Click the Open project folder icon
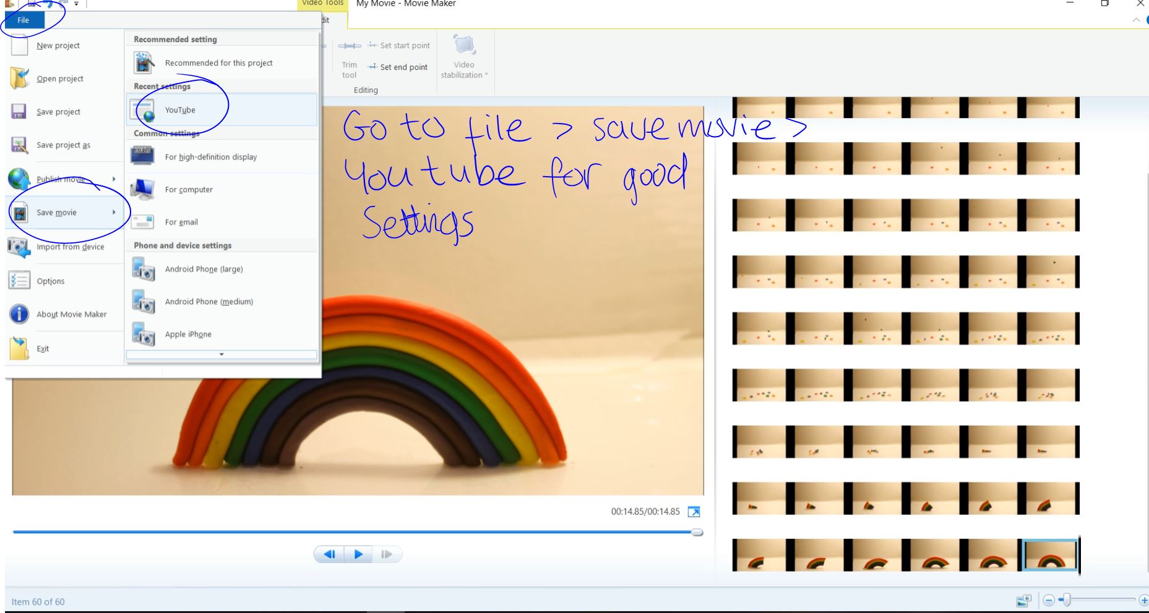The width and height of the screenshot is (1149, 613). pyautogui.click(x=19, y=78)
